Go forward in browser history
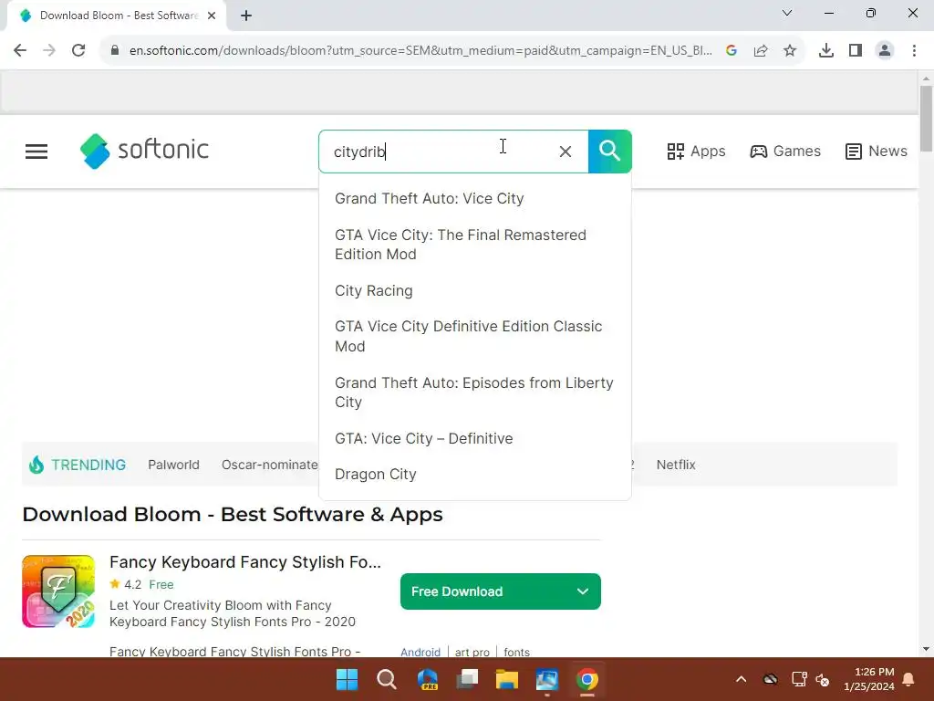This screenshot has width=934, height=701. [x=49, y=51]
